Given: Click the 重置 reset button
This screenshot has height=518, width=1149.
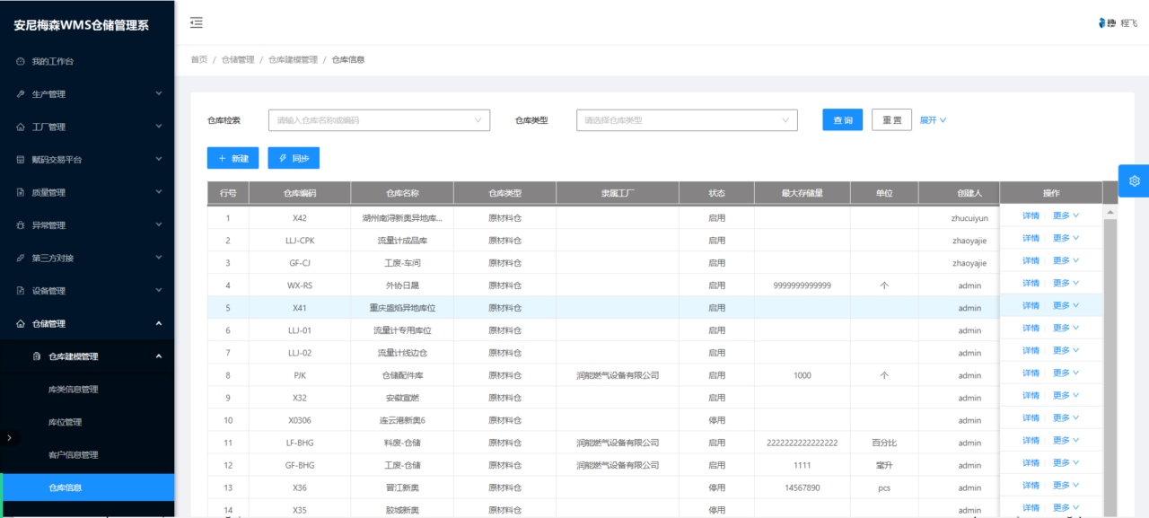Looking at the screenshot, I should pyautogui.click(x=891, y=119).
